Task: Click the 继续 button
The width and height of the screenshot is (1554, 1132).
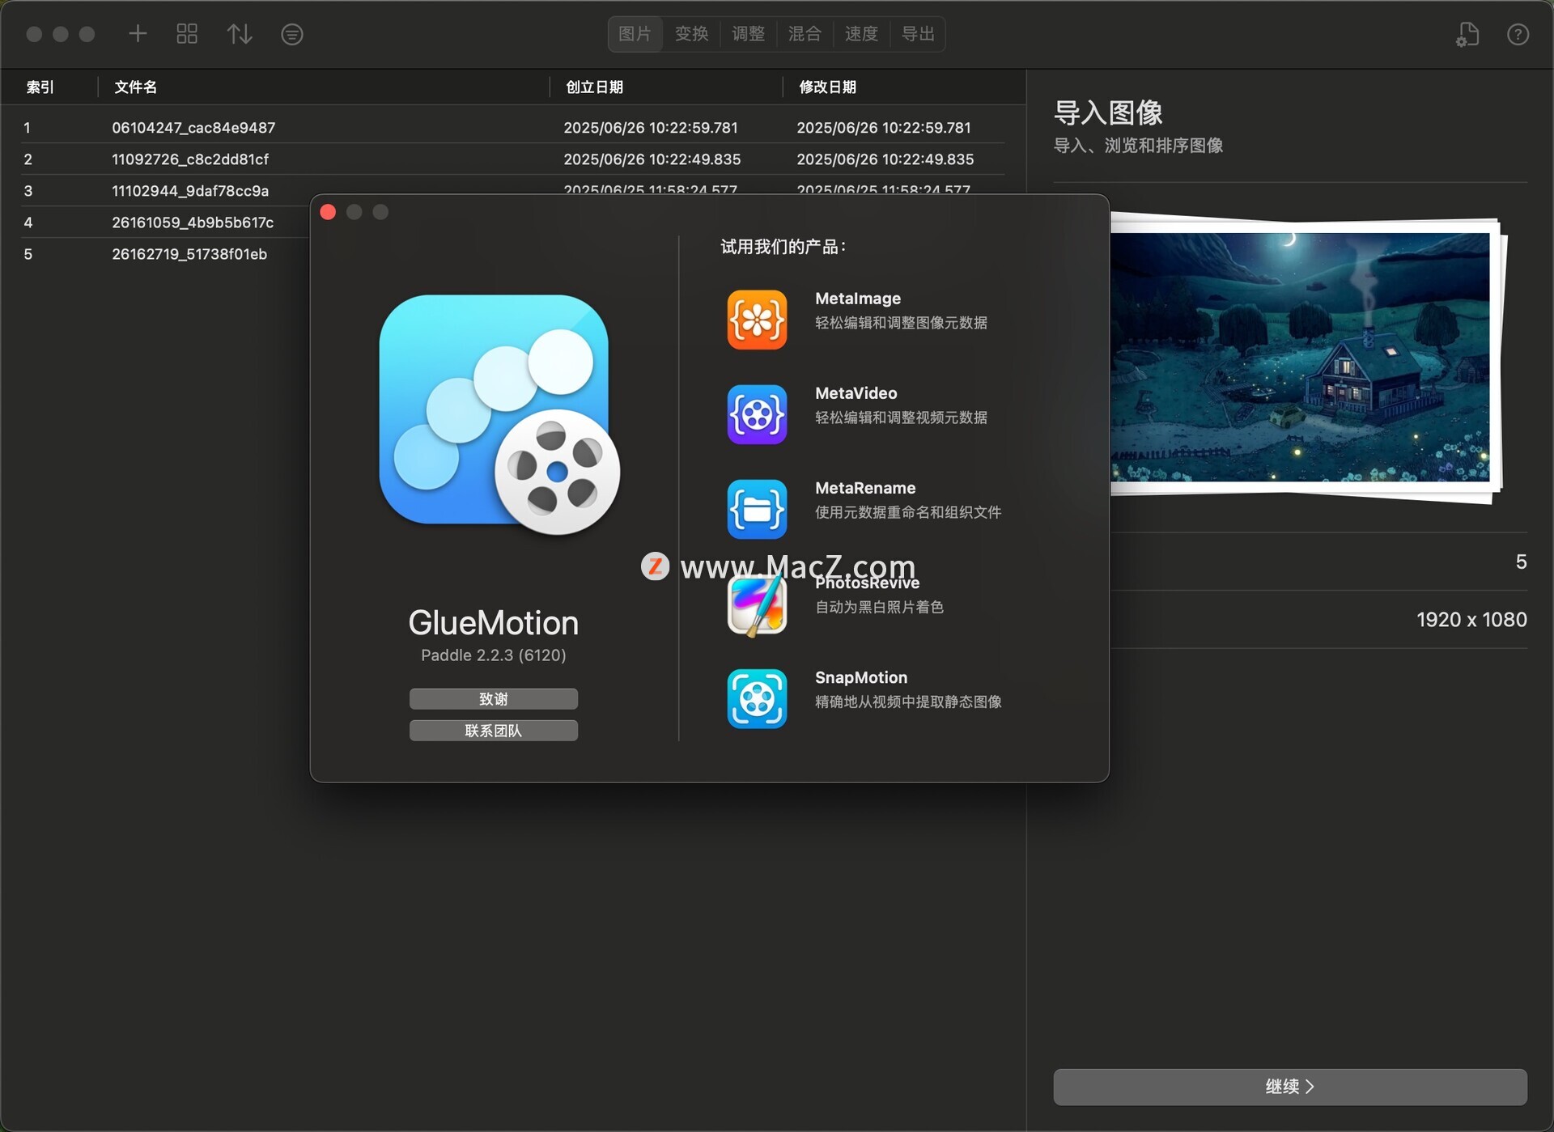Action: click(x=1290, y=1086)
